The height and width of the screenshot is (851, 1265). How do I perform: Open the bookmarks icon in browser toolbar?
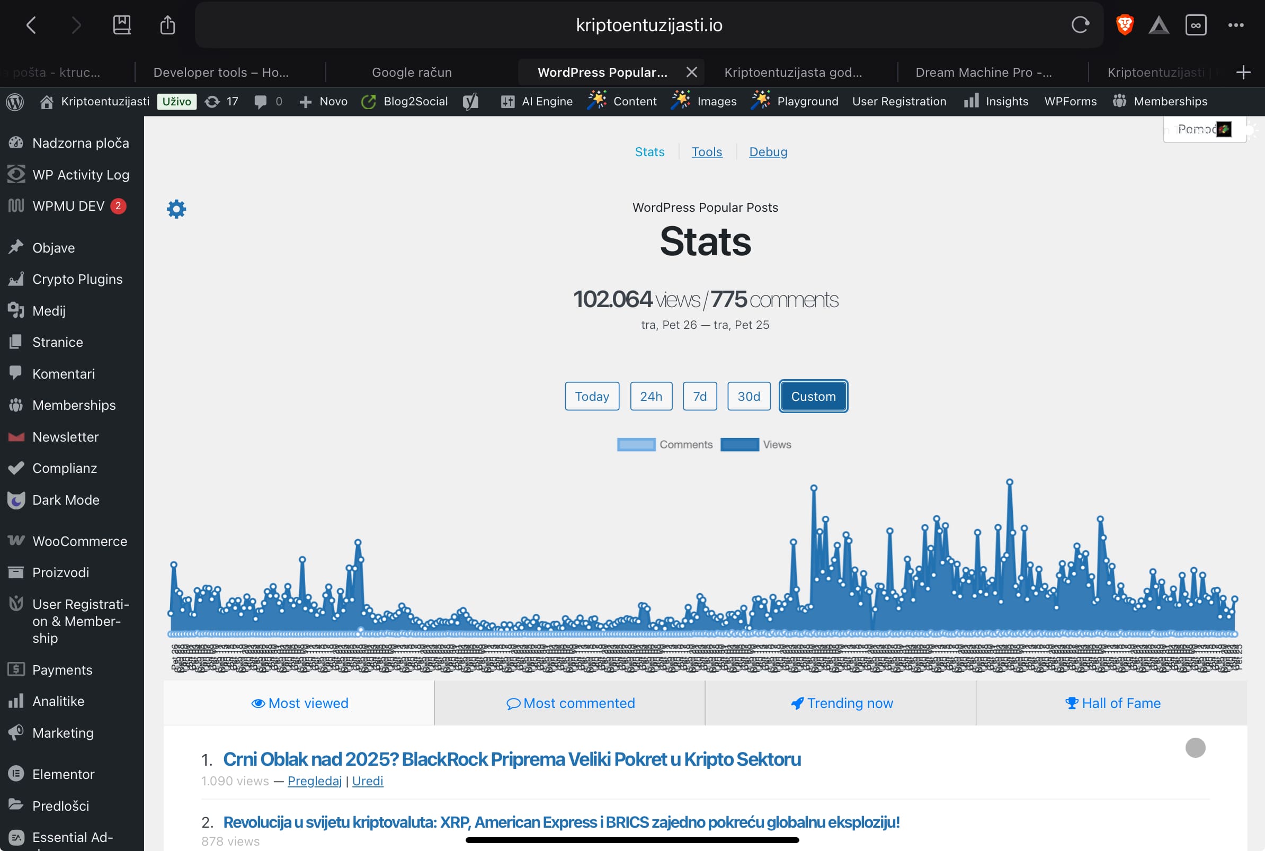click(122, 25)
